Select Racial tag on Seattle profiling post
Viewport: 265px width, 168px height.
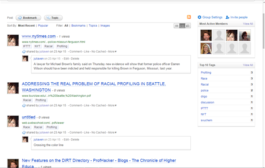[x=27, y=100]
